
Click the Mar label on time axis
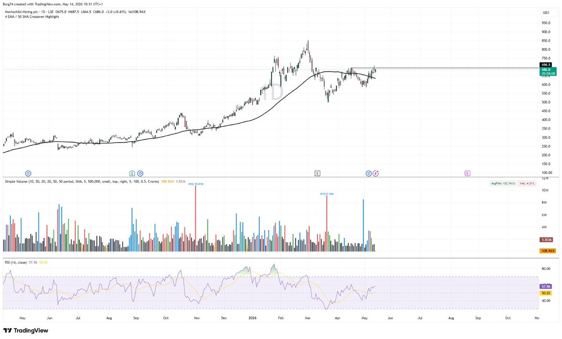pos(308,317)
